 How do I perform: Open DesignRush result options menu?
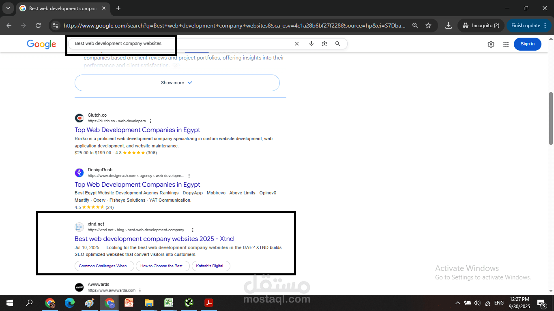tap(189, 176)
